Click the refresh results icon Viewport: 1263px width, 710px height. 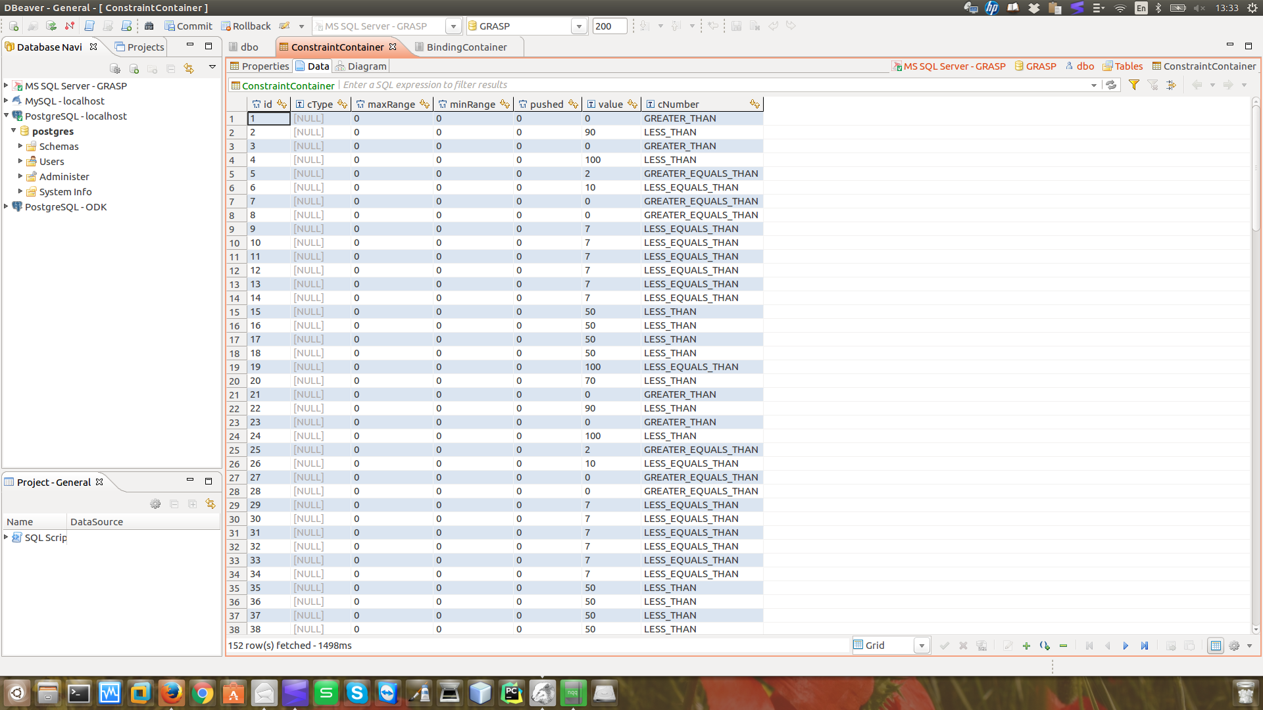[x=1112, y=85]
